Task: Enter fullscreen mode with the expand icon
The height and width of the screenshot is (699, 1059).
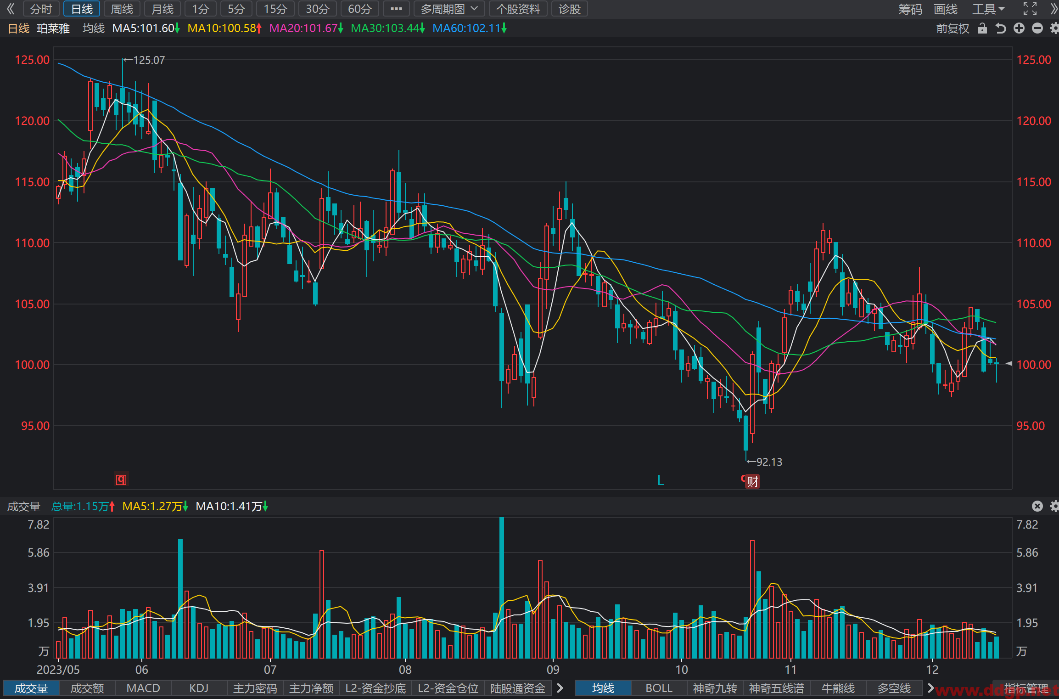Action: [1030, 9]
